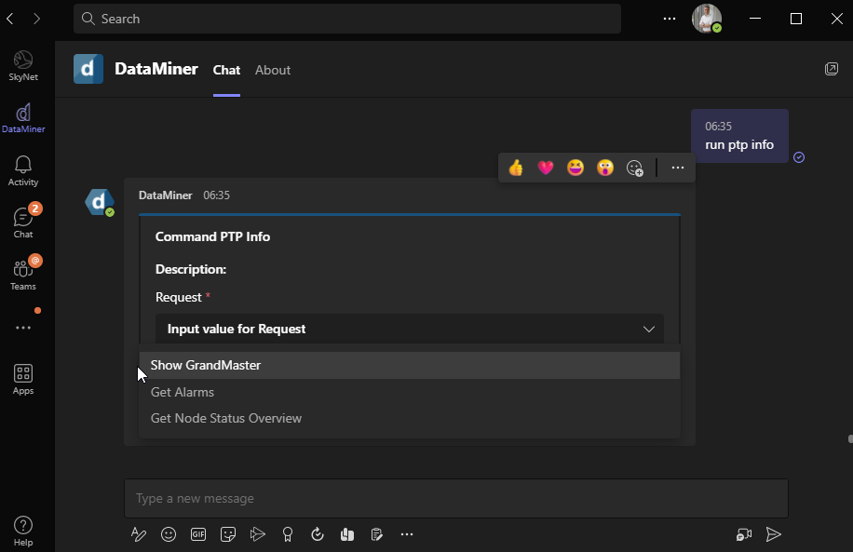
Task: Click the video clip icon near send
Action: coord(744,534)
